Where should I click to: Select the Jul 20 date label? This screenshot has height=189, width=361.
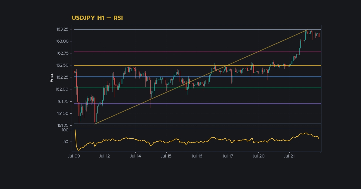click(258, 156)
